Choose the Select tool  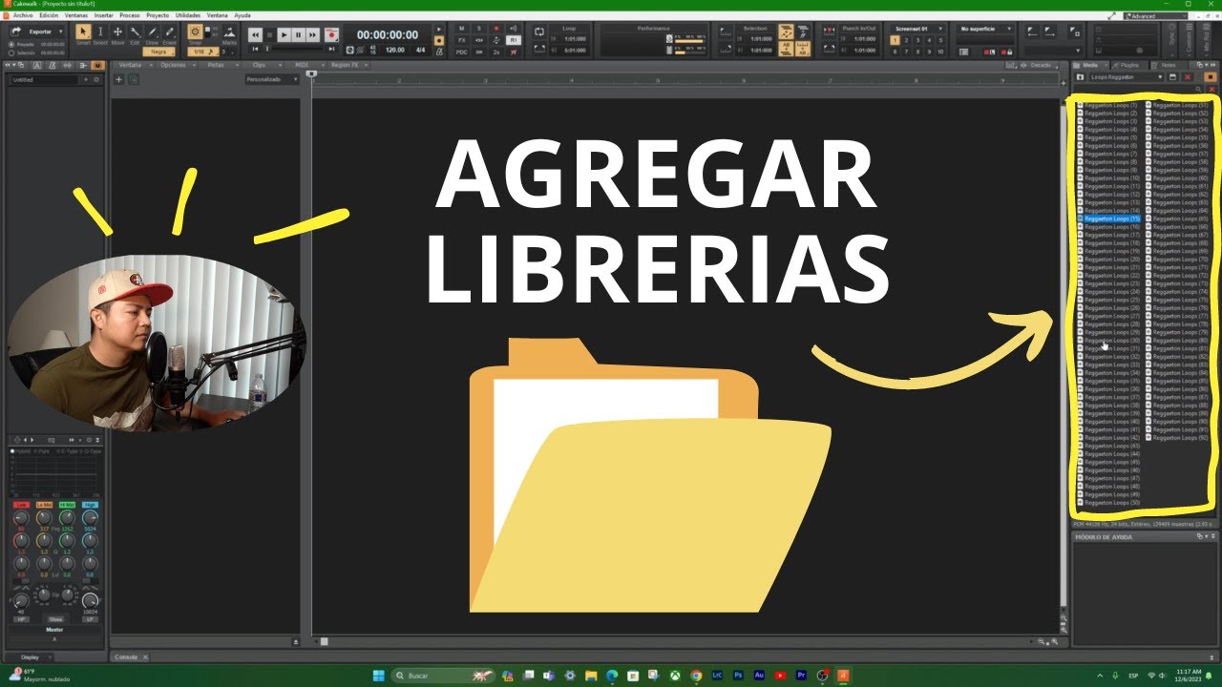[100, 32]
